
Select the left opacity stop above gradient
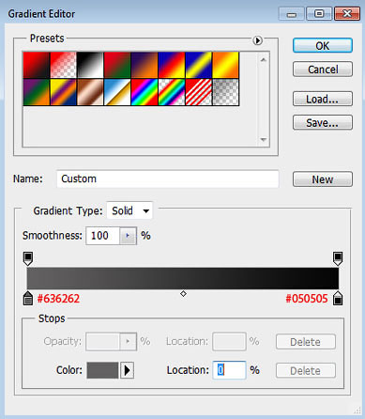(x=28, y=258)
